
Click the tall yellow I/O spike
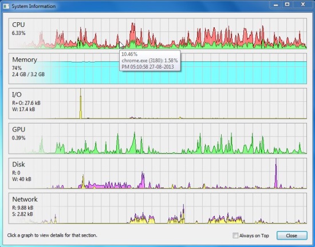coord(81,104)
